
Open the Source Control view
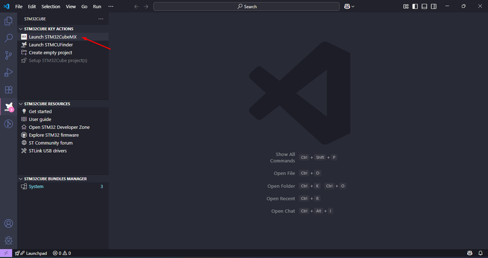point(8,55)
